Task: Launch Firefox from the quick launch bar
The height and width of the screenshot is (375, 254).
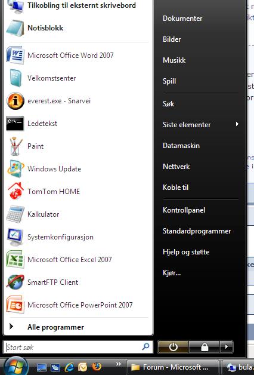Action: (x=97, y=367)
